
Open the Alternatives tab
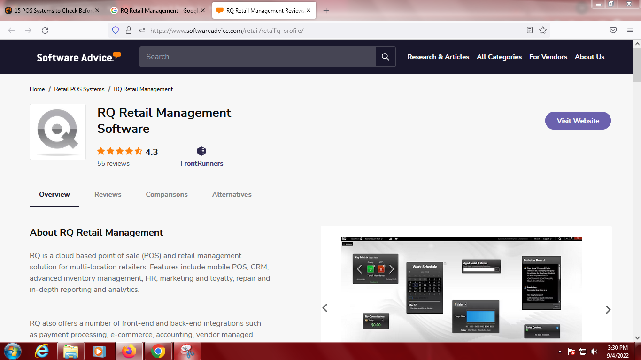tap(232, 194)
